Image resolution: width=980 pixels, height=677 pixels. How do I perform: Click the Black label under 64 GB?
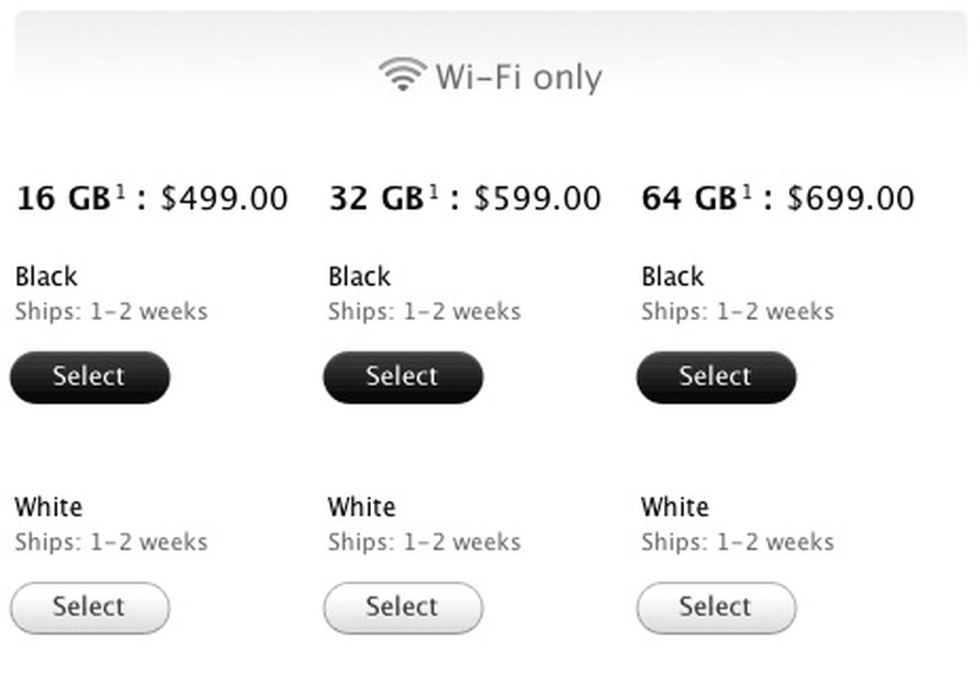[673, 277]
